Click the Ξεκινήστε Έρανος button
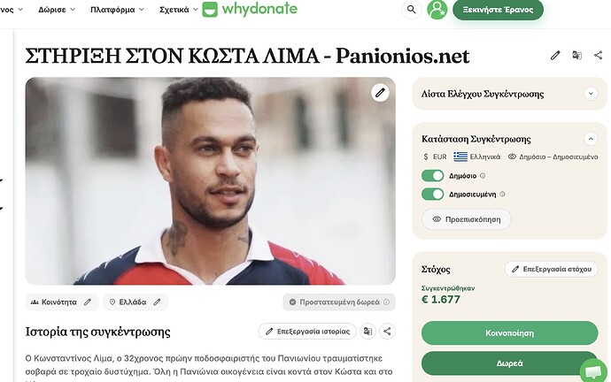611x382 pixels. [498, 10]
